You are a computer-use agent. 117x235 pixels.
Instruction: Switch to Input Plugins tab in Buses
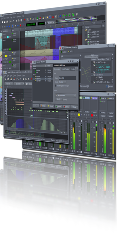(x=65, y=69)
